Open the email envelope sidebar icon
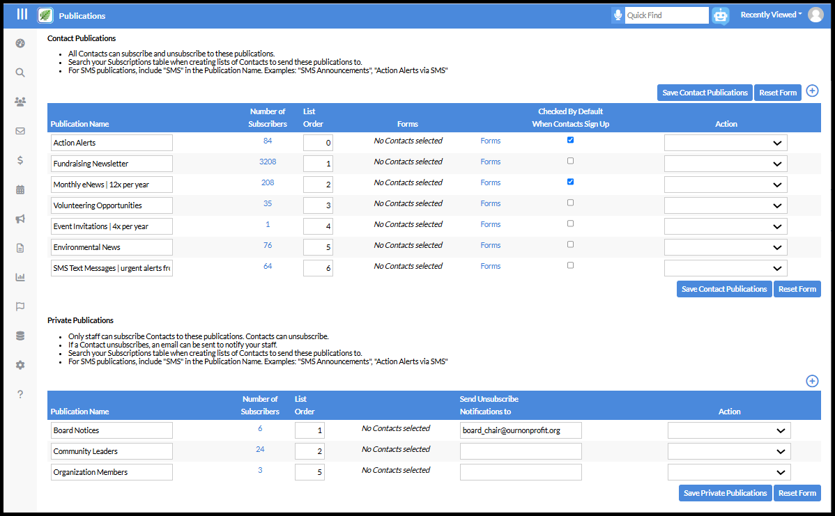The width and height of the screenshot is (835, 516). pyautogui.click(x=20, y=131)
